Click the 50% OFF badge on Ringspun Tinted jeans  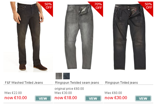[148, 6]
